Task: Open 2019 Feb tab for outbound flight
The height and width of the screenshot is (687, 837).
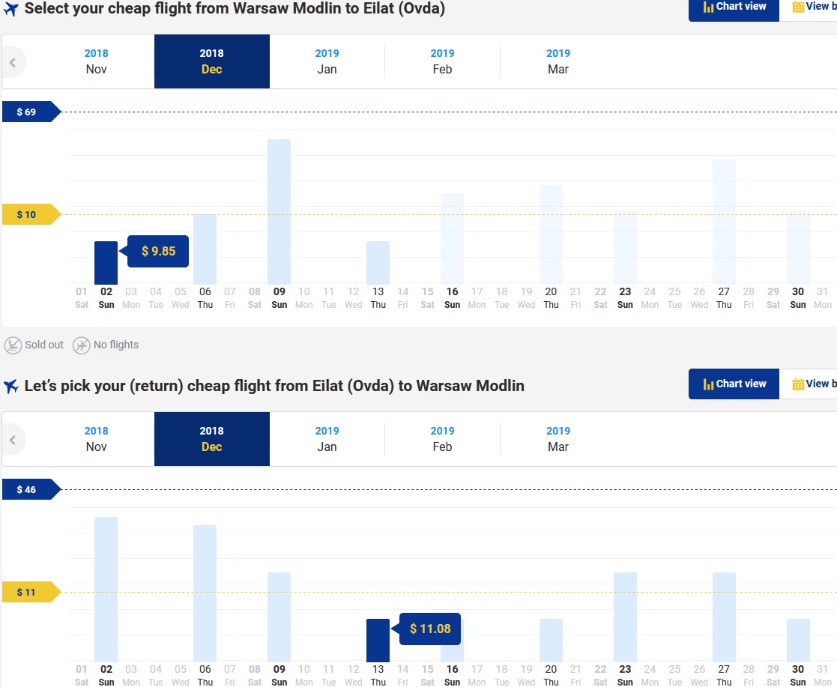Action: pos(442,61)
